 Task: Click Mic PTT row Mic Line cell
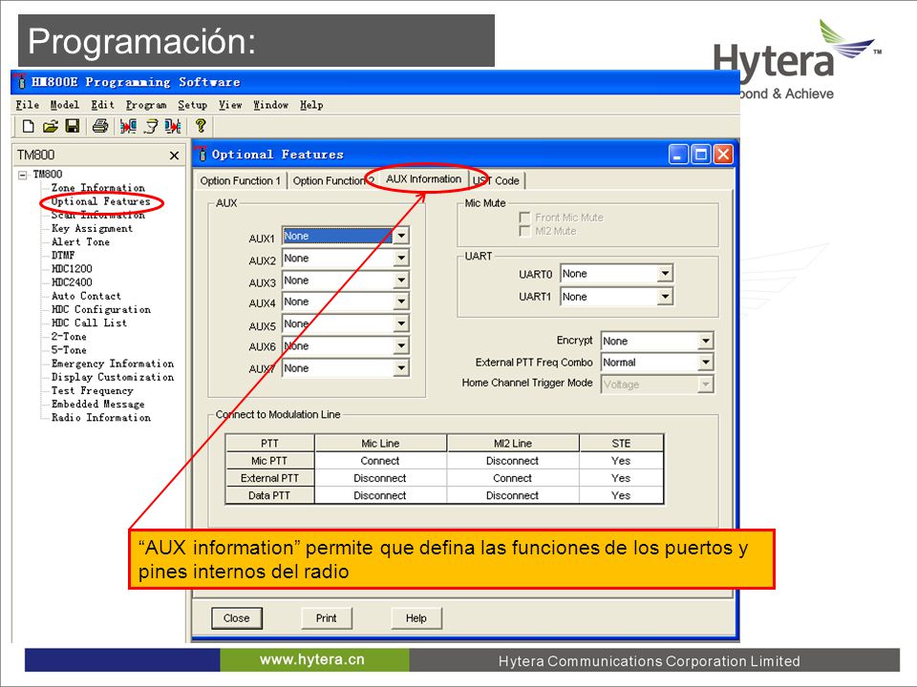click(x=380, y=461)
